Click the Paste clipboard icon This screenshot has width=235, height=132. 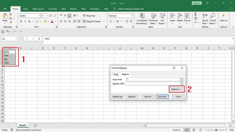click(5, 16)
